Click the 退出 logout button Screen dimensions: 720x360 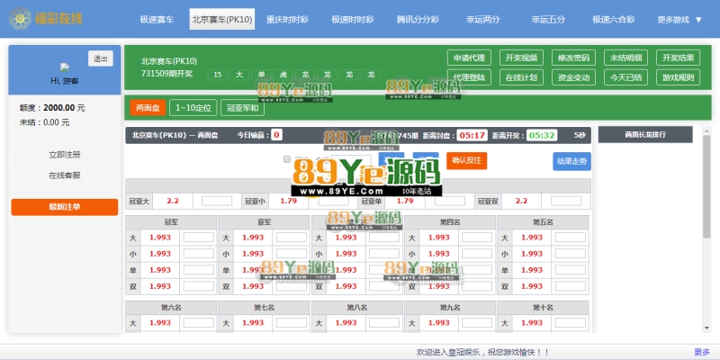pyautogui.click(x=101, y=58)
